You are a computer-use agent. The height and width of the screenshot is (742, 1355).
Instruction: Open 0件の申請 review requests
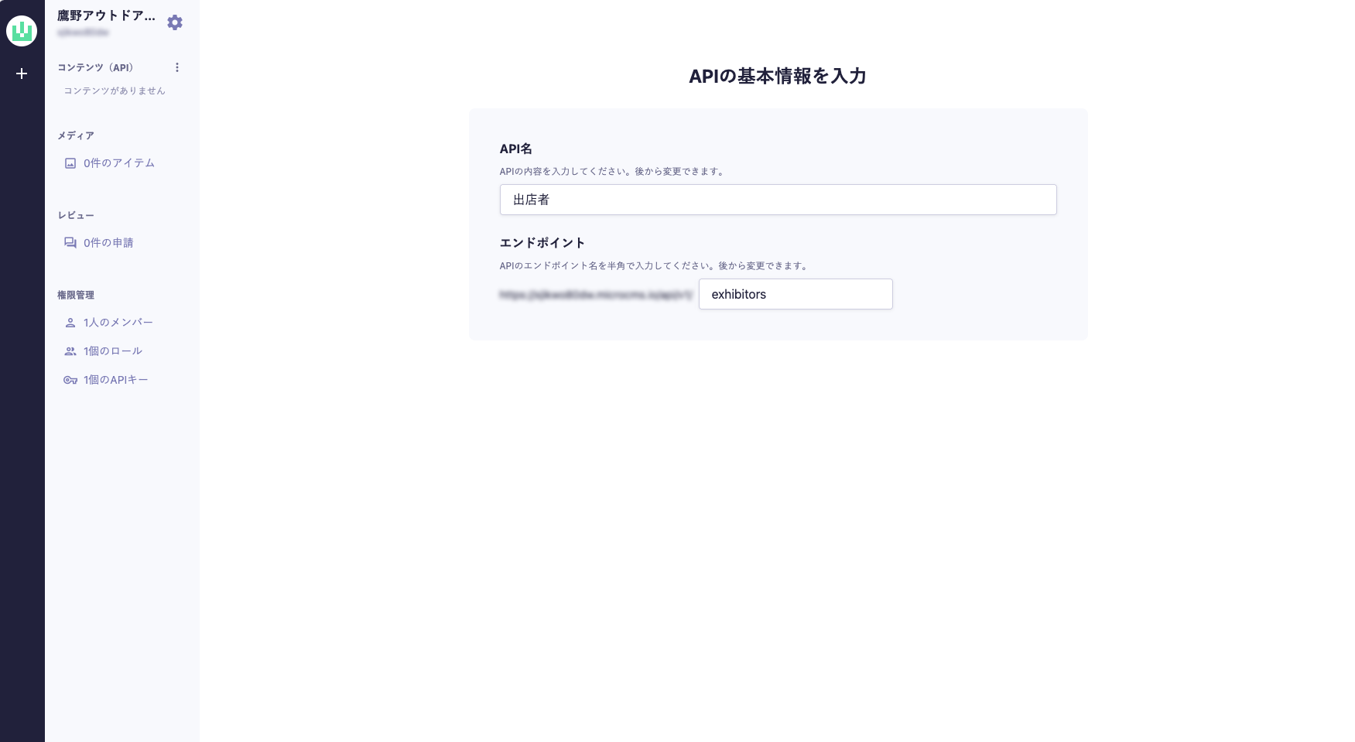click(x=108, y=243)
